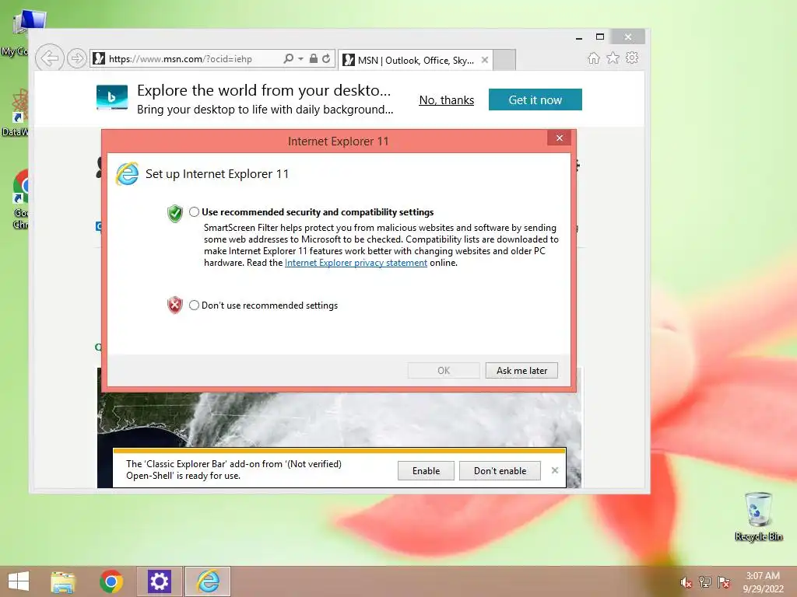Click the disabled OK button
797x597 pixels.
(444, 371)
